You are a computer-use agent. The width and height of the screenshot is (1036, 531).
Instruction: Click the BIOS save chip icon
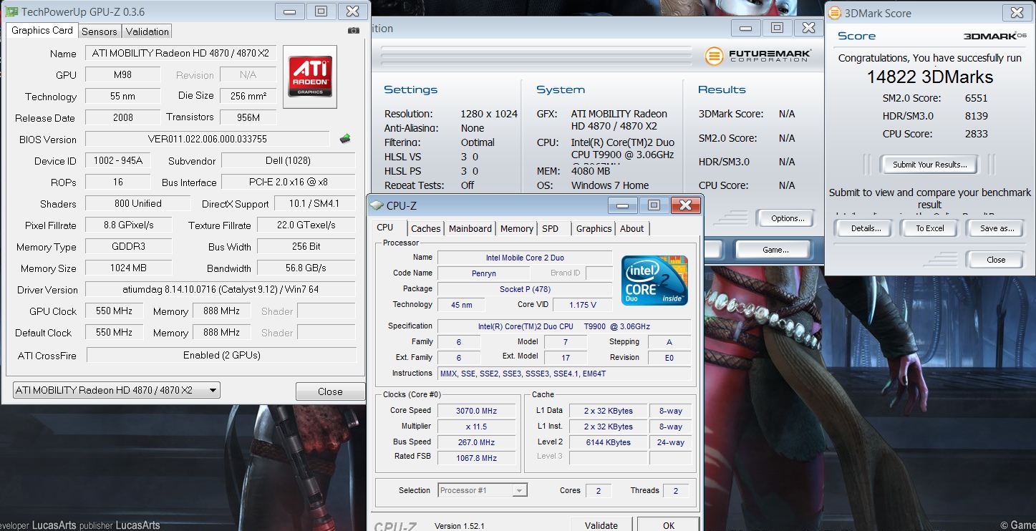(345, 139)
